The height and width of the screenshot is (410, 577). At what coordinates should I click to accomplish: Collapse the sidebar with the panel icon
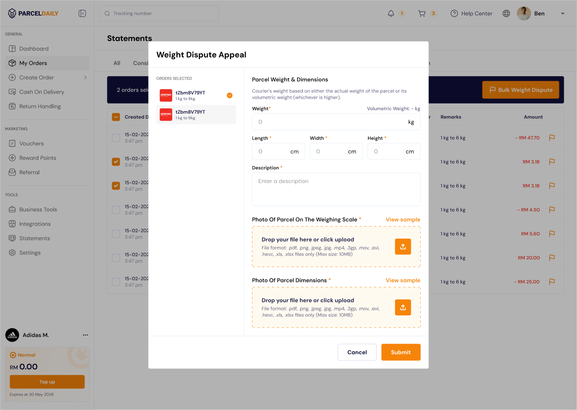click(x=82, y=14)
